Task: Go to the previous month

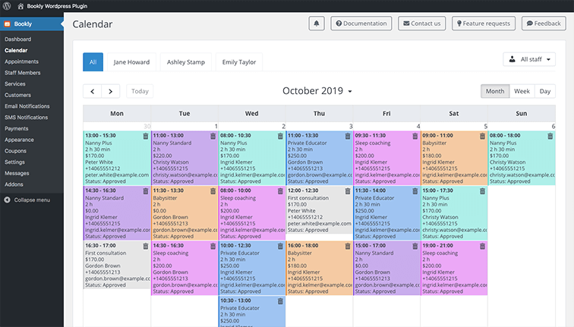Action: (93, 92)
